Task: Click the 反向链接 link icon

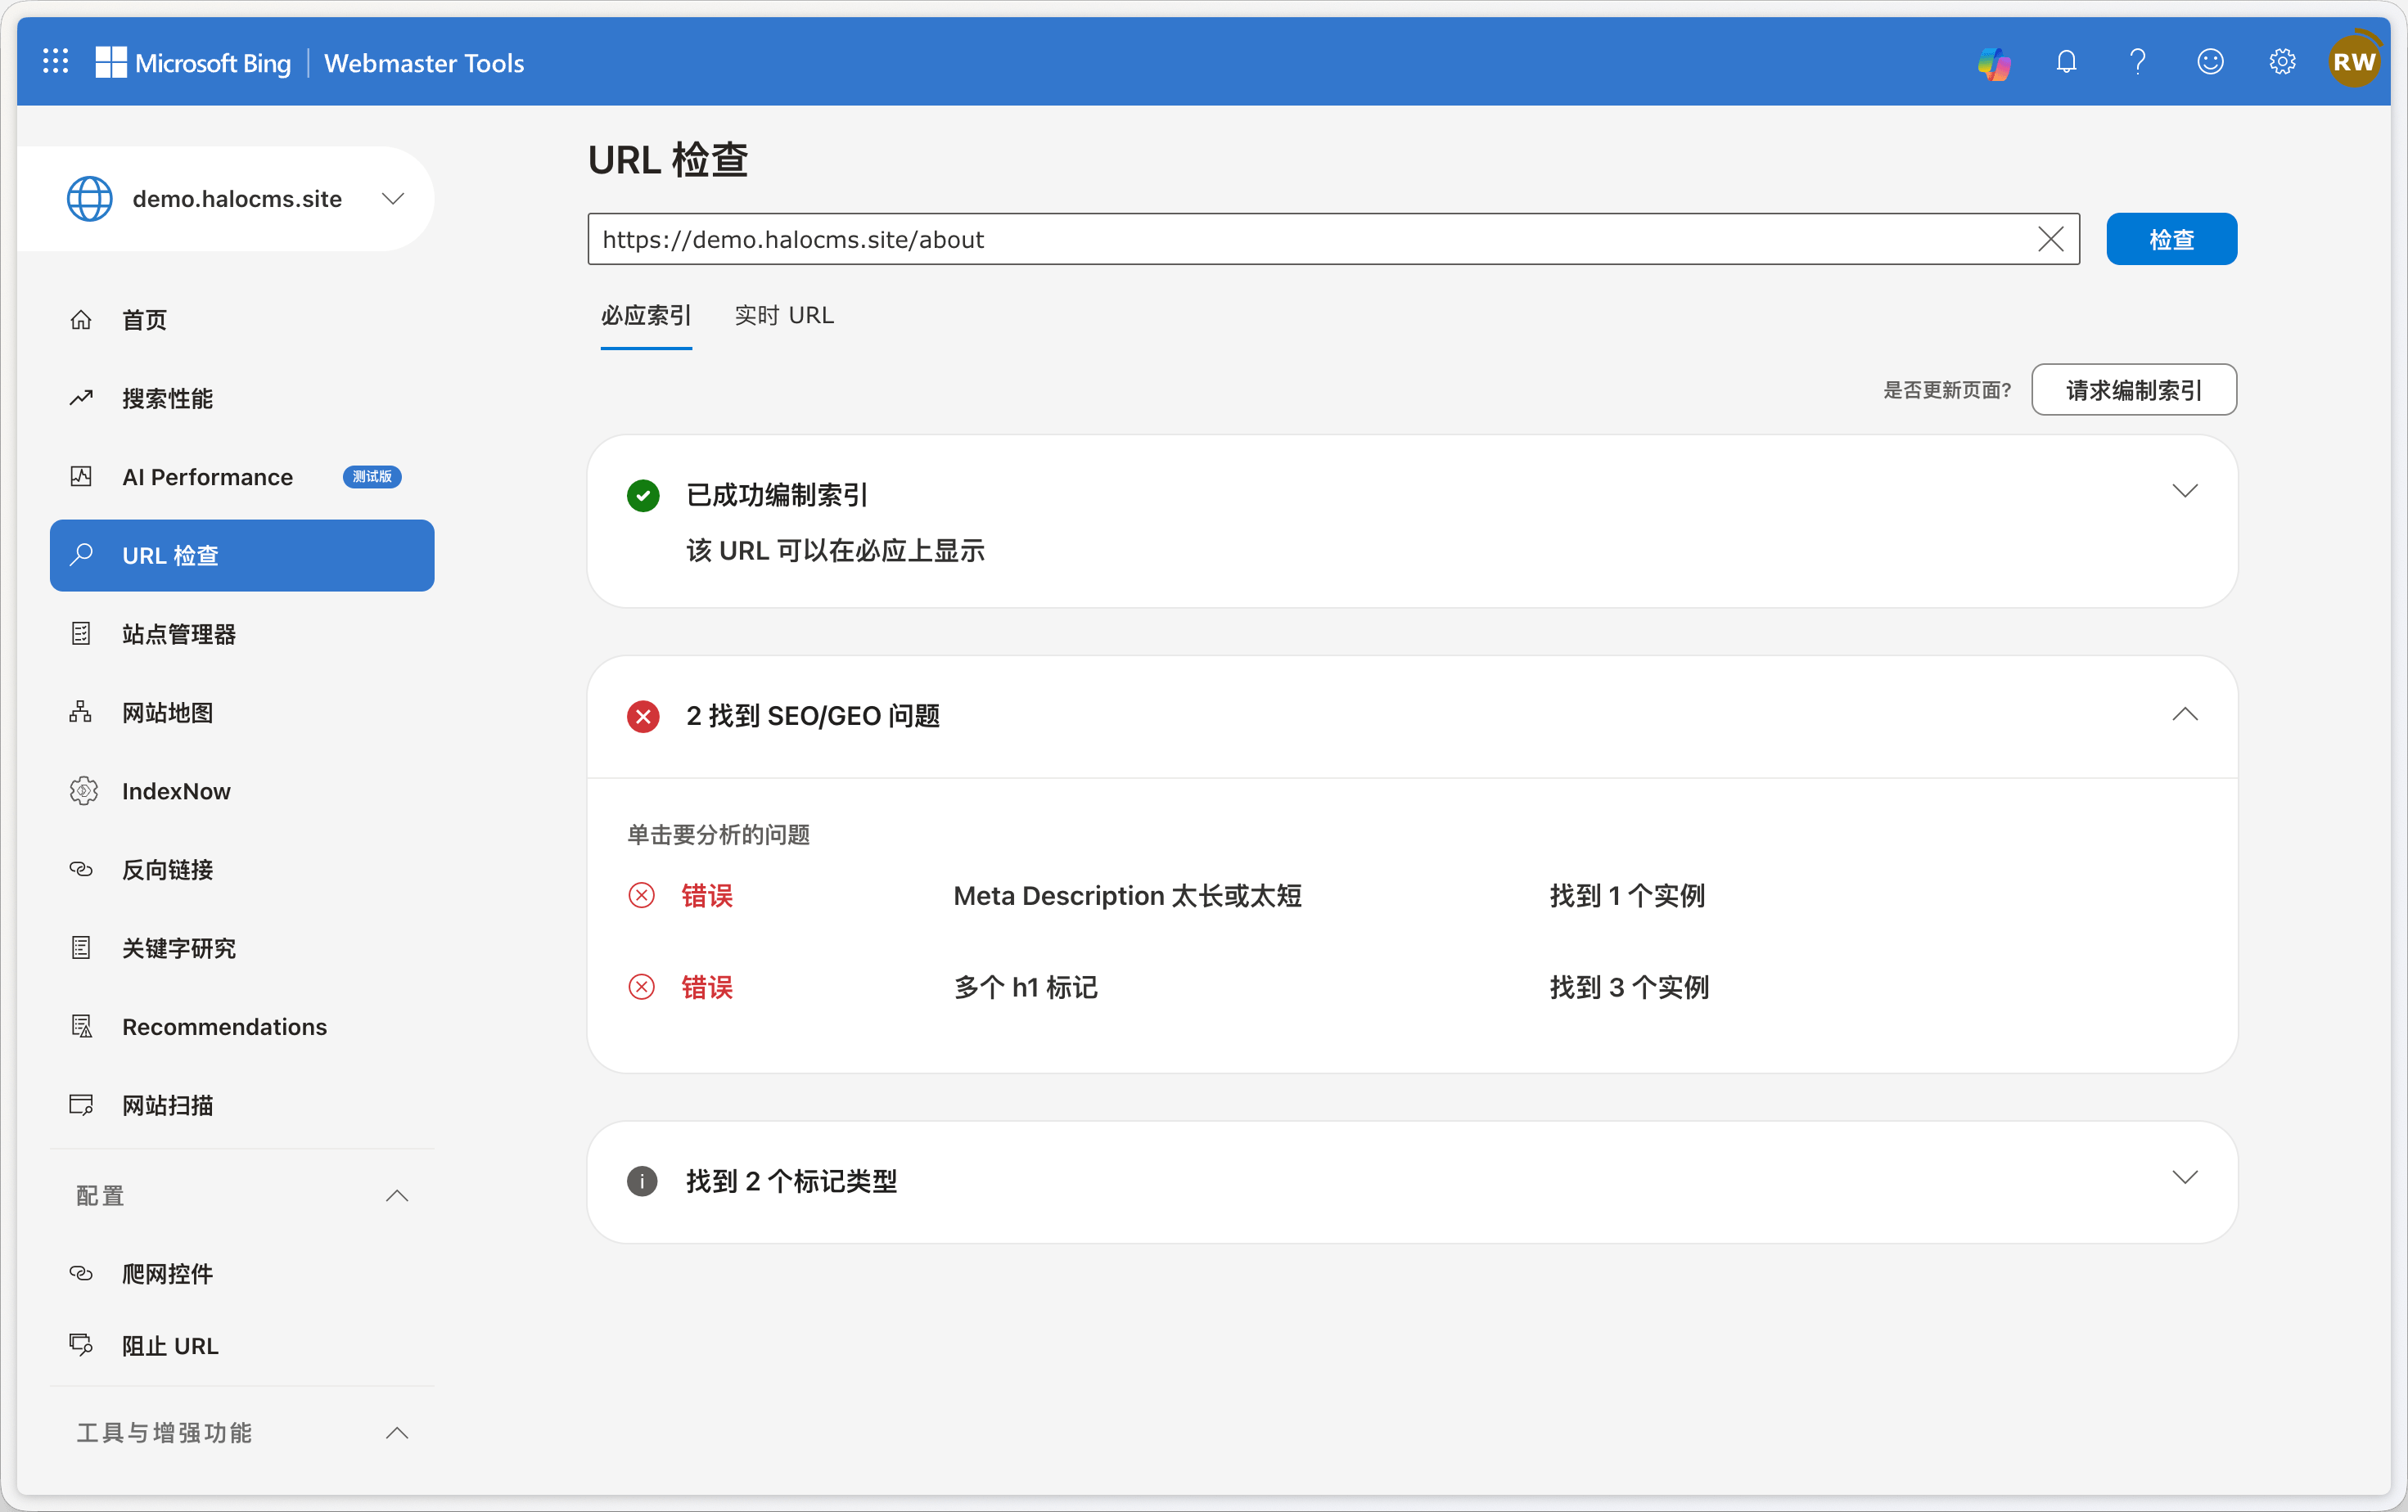Action: (81, 870)
